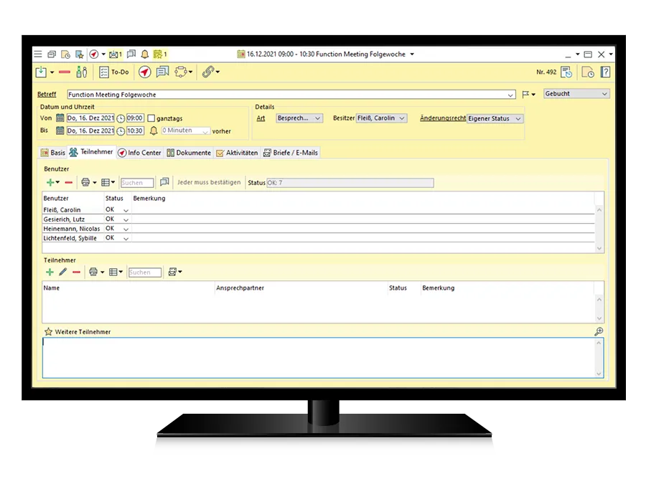This screenshot has width=646, height=484.
Task: Click the green plus in the Teilnehmer toolbar
Action: click(x=50, y=272)
